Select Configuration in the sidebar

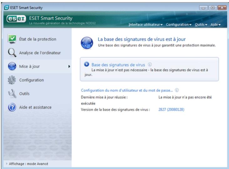pyautogui.click(x=38, y=80)
